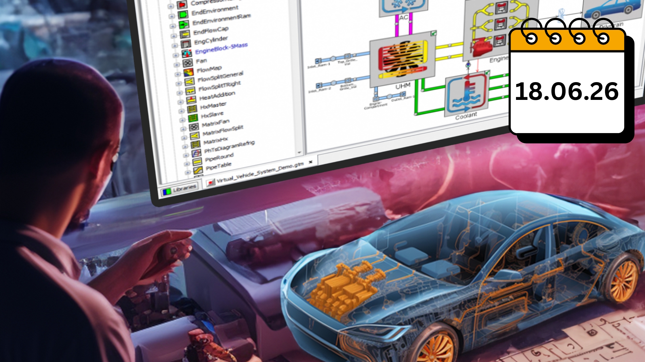Select the Coolant subsystem block
The image size is (645, 362).
[466, 95]
